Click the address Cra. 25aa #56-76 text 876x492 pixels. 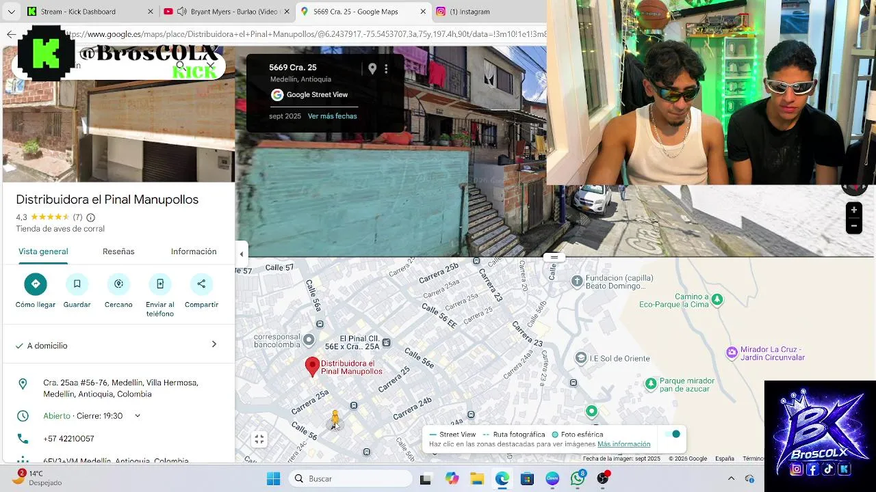[120, 388]
